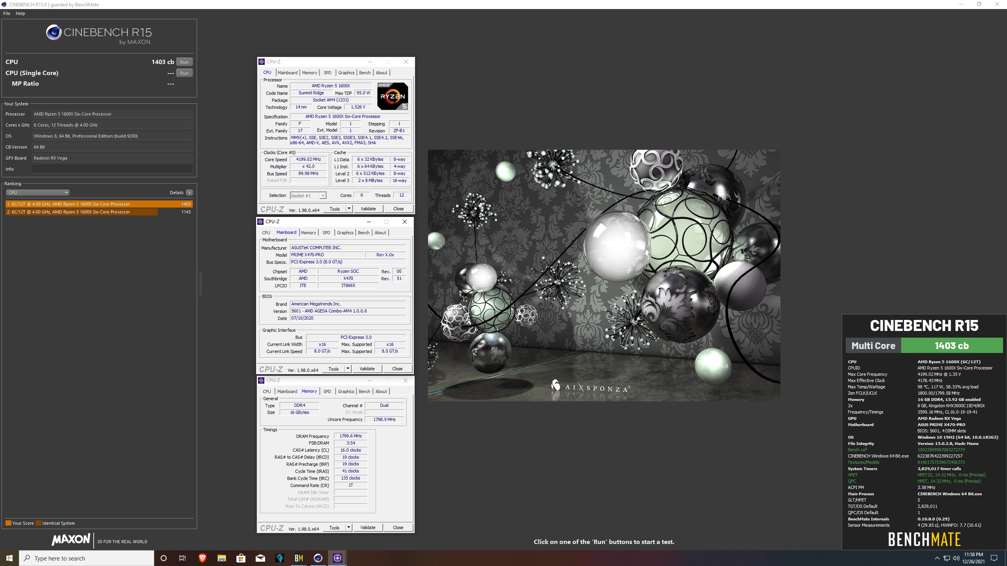Run the CPU multi-core benchmark

[184, 62]
